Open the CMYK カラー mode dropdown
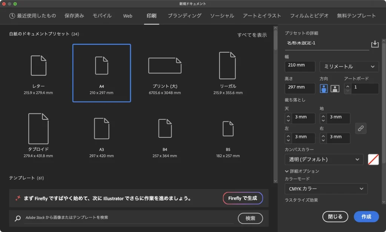Image resolution: width=386 pixels, height=232 pixels. point(326,189)
